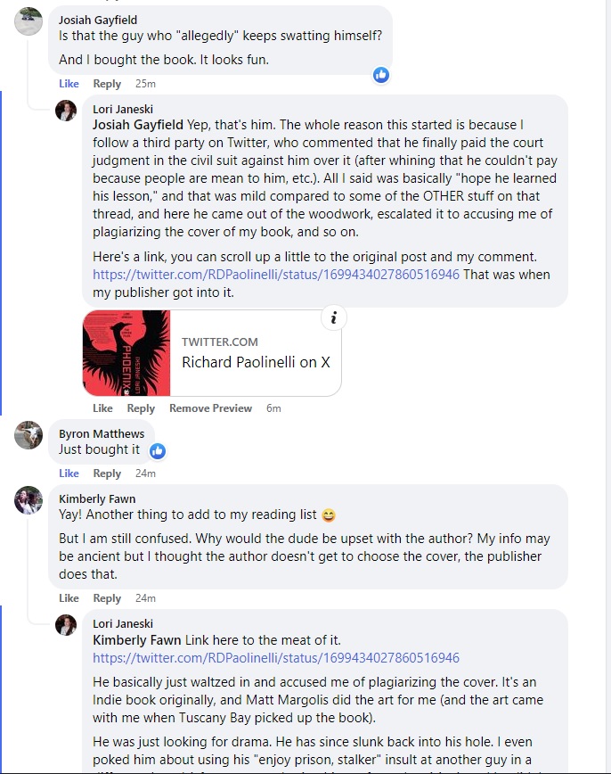Reply to Kimberly Fawn's comment
Screen dimensions: 611x774
[107, 598]
